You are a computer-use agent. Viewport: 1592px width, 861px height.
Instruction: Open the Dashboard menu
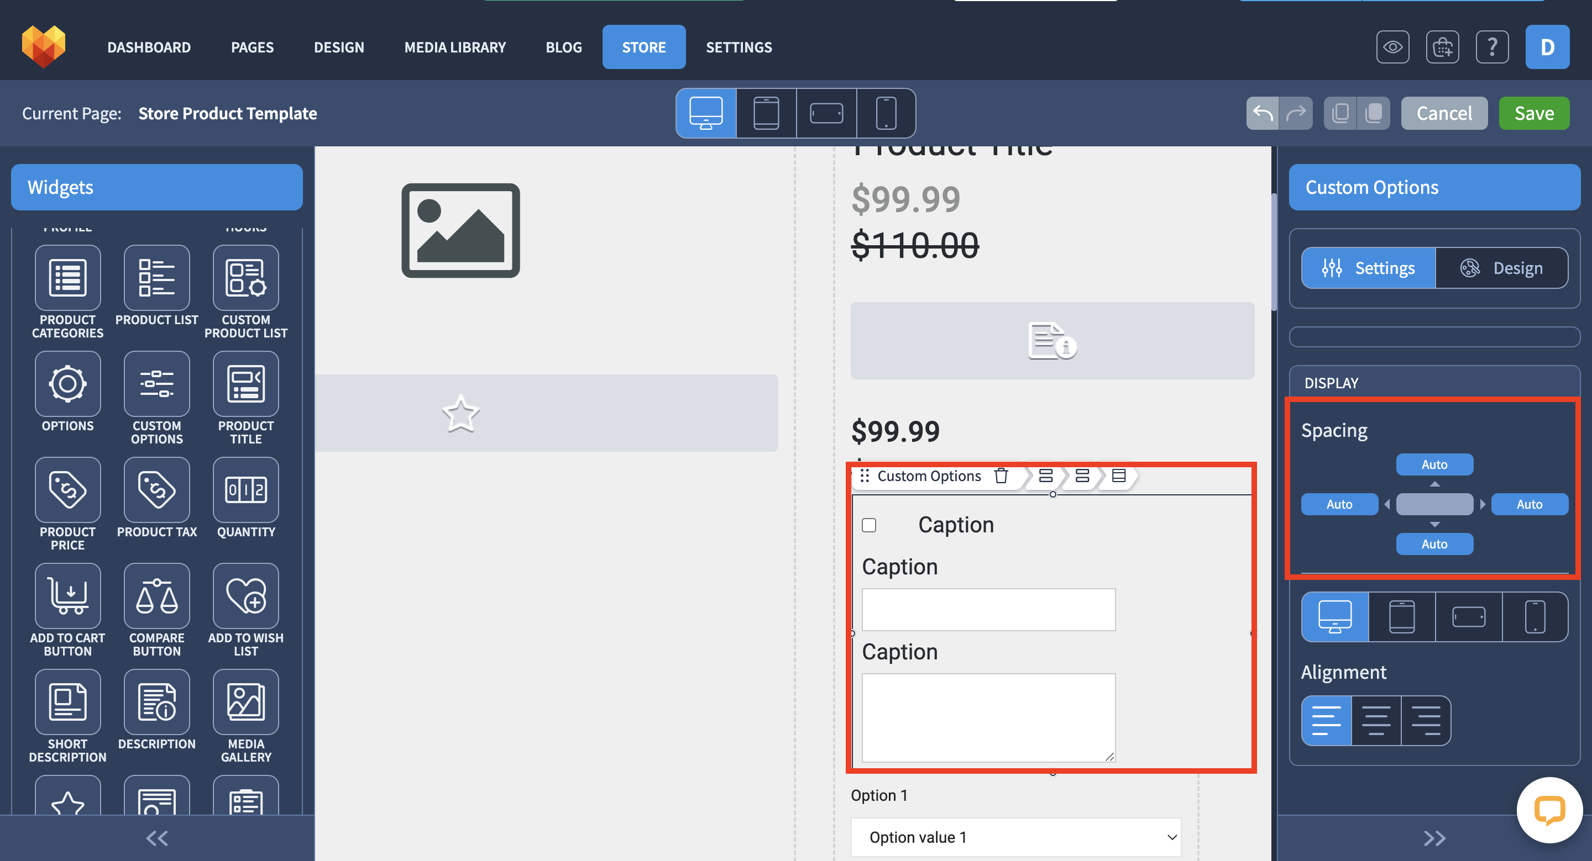coord(149,47)
